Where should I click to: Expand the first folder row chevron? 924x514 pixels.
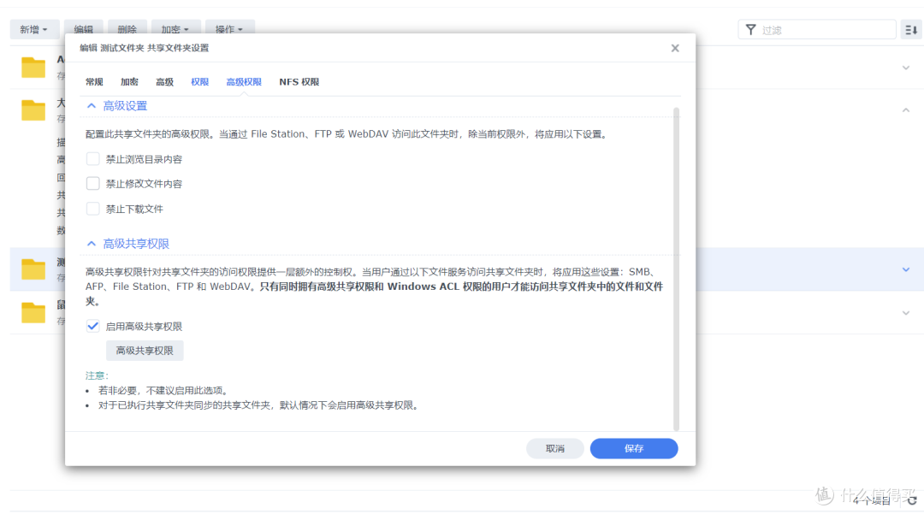tap(906, 68)
